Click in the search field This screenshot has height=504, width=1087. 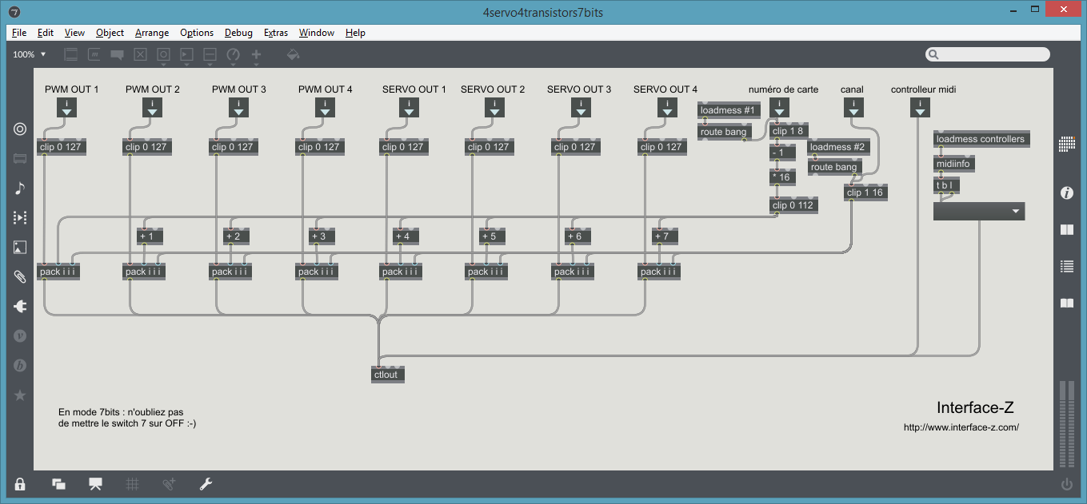point(992,54)
